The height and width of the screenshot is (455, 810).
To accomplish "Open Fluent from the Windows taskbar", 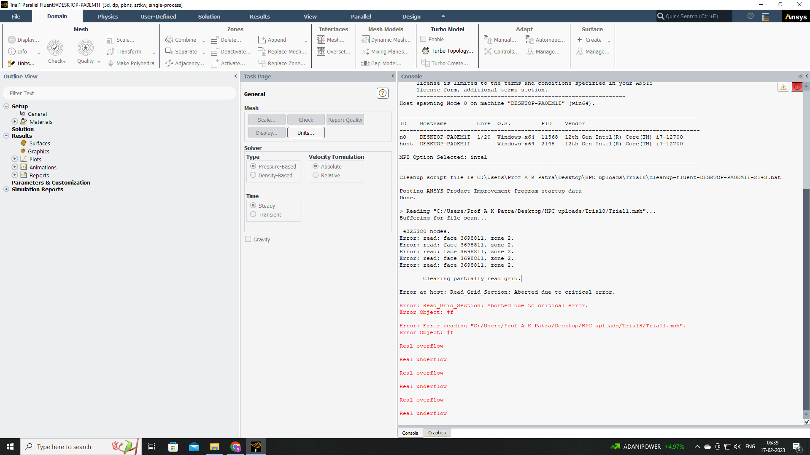I will coord(256,447).
